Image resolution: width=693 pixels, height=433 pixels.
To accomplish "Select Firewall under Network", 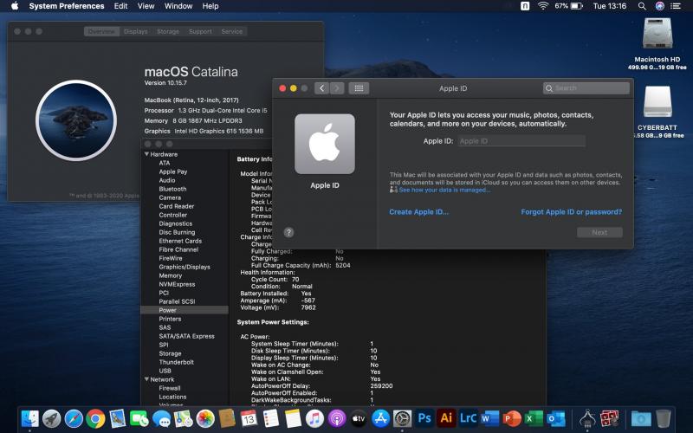I will [x=170, y=388].
